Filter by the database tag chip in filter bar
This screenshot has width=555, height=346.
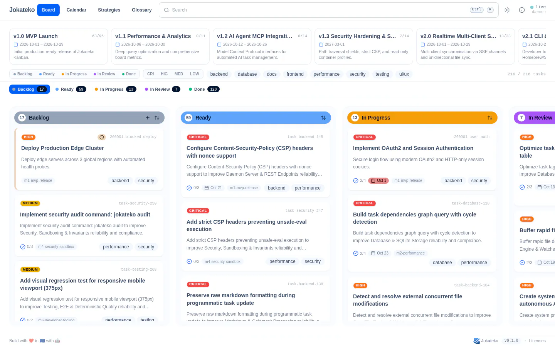pyautogui.click(x=247, y=74)
